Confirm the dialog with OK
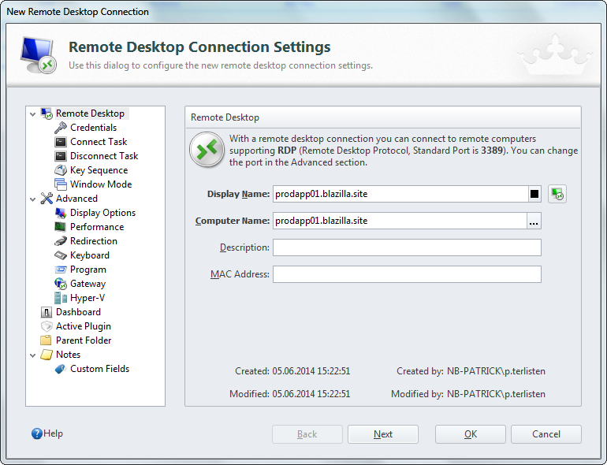 470,434
